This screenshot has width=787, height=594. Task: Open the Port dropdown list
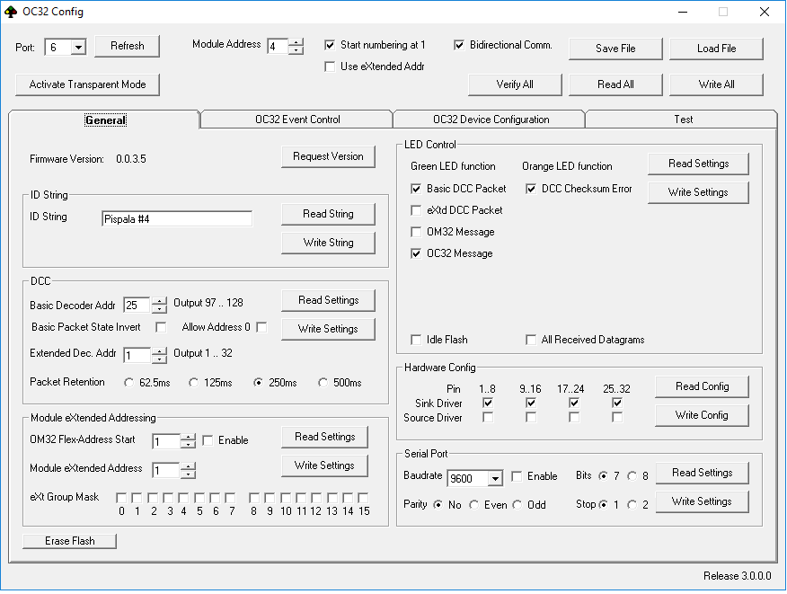tap(77, 48)
